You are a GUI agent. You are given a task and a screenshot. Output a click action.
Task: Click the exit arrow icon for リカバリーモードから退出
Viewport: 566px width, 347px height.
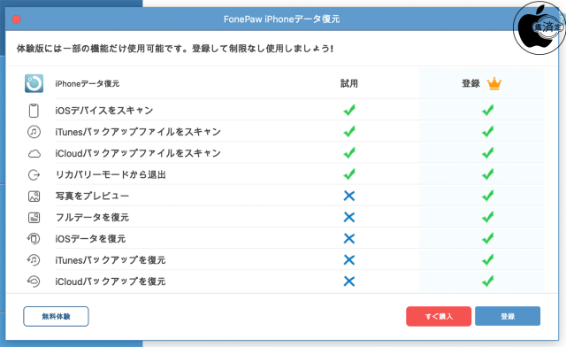pos(34,175)
